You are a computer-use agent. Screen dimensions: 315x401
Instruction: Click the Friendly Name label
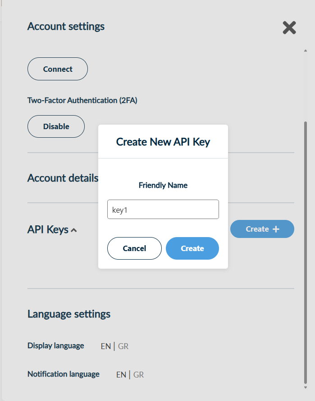coord(163,185)
